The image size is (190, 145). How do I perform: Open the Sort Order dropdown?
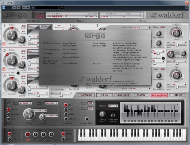(x=25, y=103)
